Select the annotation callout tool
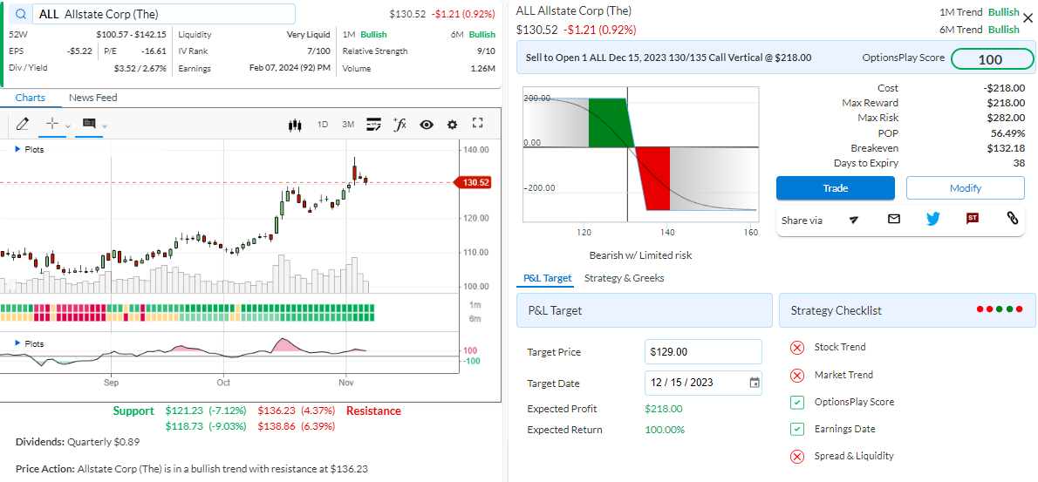Image resolution: width=1038 pixels, height=482 pixels. (89, 124)
